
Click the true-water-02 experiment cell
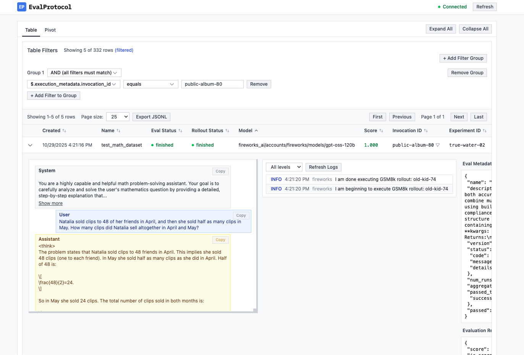click(467, 145)
